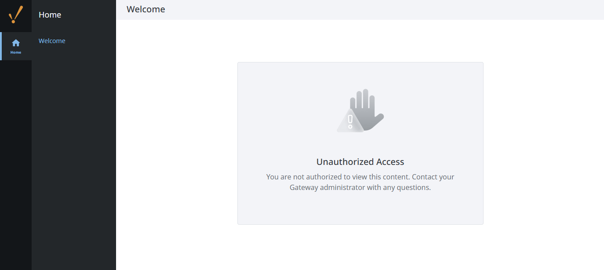Image resolution: width=604 pixels, height=270 pixels.
Task: Click empty area of dark icon sidebar
Action: [x=16, y=167]
